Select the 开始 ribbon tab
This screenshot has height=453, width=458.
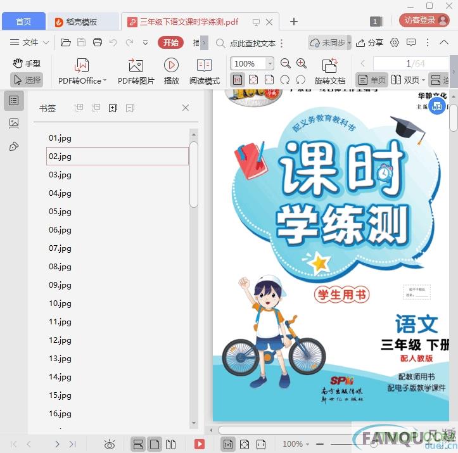pyautogui.click(x=170, y=42)
